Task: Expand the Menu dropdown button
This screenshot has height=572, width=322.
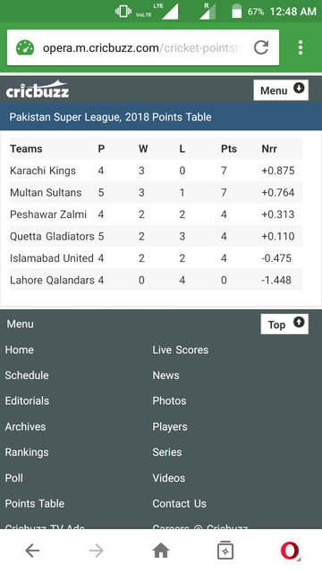Action: click(x=281, y=89)
